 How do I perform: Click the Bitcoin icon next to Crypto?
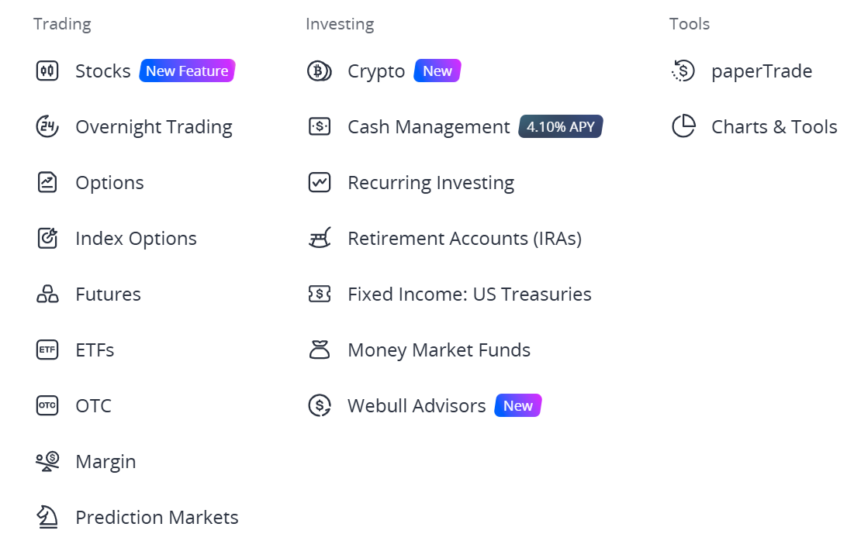[319, 71]
